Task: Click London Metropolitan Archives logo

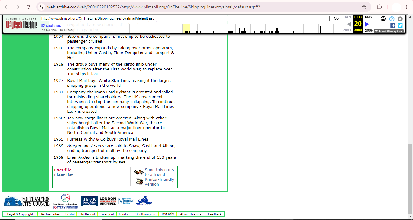Action: pos(108,201)
